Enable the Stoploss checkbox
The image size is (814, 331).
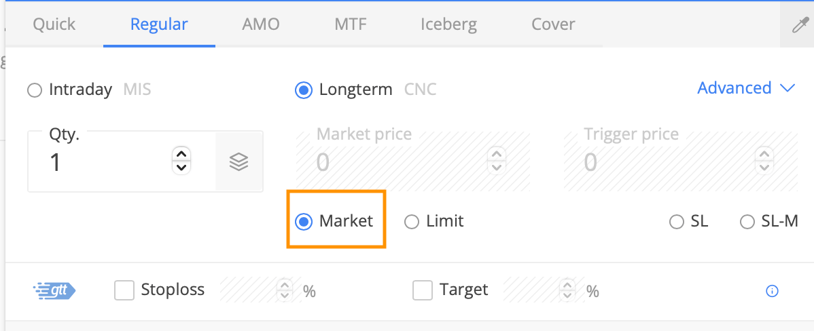[124, 290]
